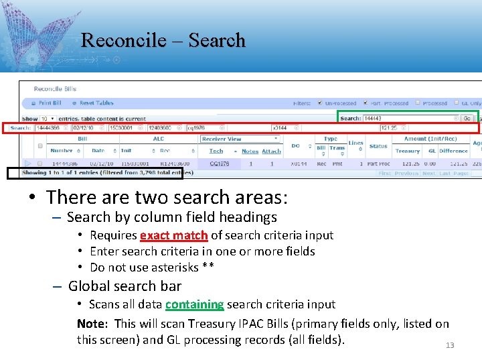Clear the global search box text
This screenshot has width=482, height=362.
click(x=456, y=118)
